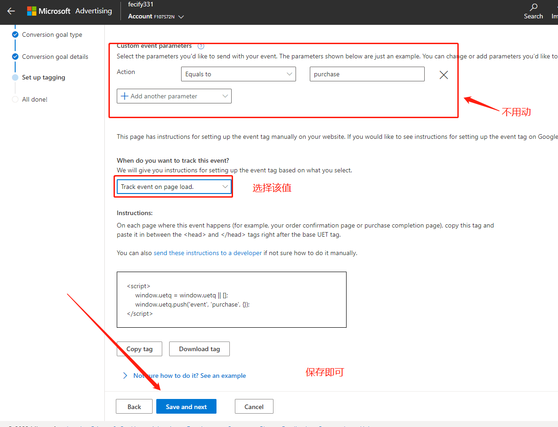Click the Instructions: heading

point(135,213)
